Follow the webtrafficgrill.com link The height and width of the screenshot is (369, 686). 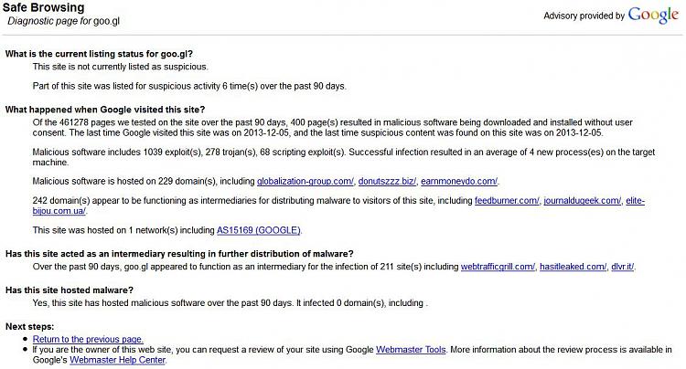498,267
